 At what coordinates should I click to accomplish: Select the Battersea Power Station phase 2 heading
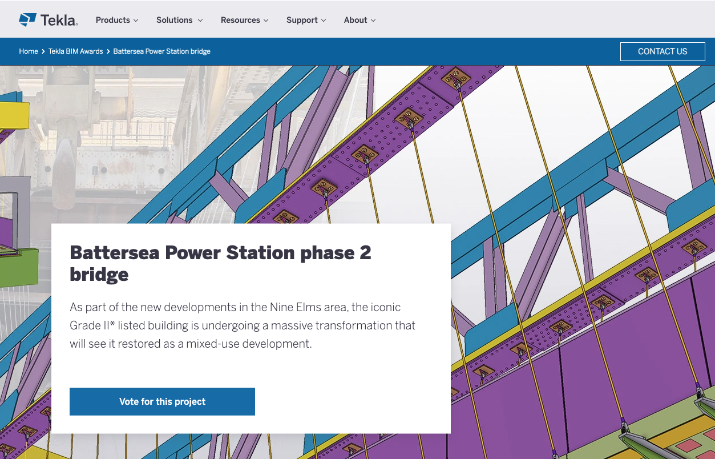point(220,263)
